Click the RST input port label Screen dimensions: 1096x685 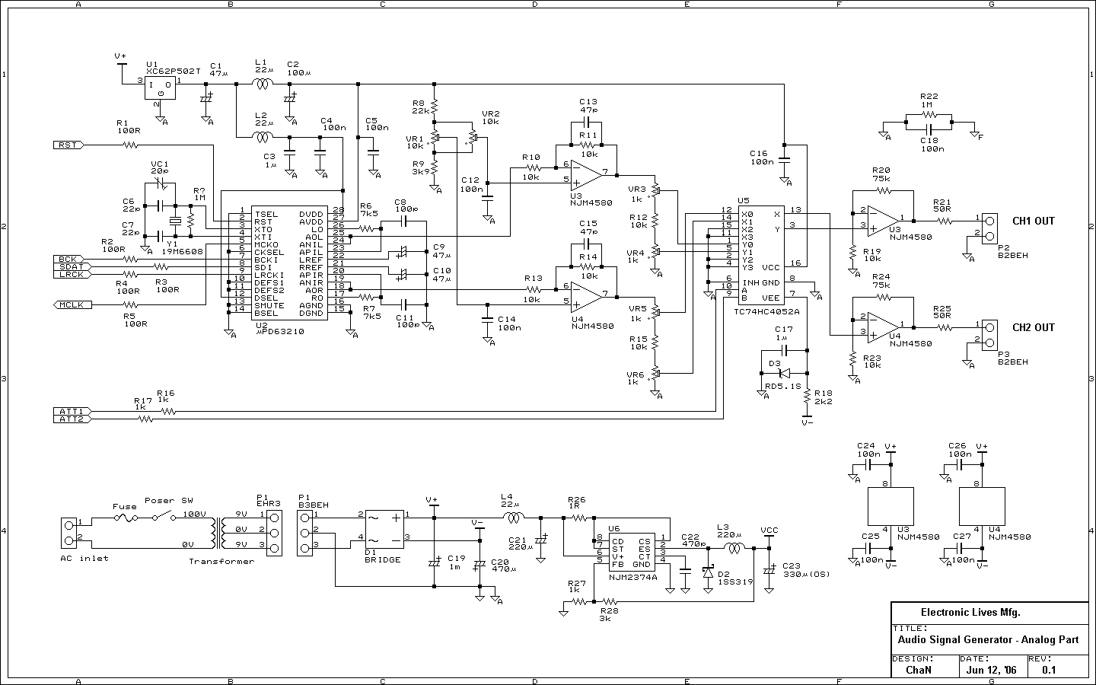point(68,145)
